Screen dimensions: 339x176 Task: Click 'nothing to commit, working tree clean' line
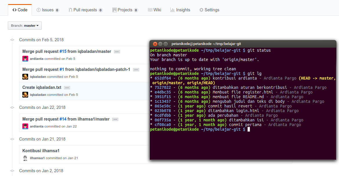193,69
